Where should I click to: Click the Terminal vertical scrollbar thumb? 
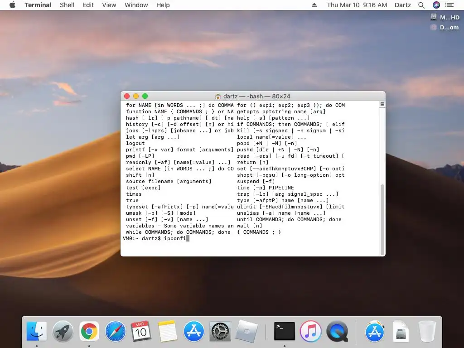click(x=382, y=220)
